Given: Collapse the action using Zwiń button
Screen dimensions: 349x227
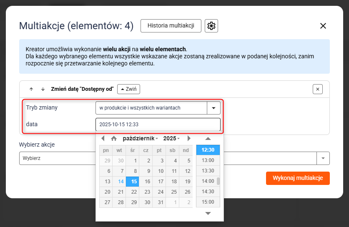Looking at the screenshot, I should [128, 89].
